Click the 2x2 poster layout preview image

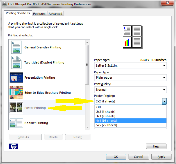point(132,37)
